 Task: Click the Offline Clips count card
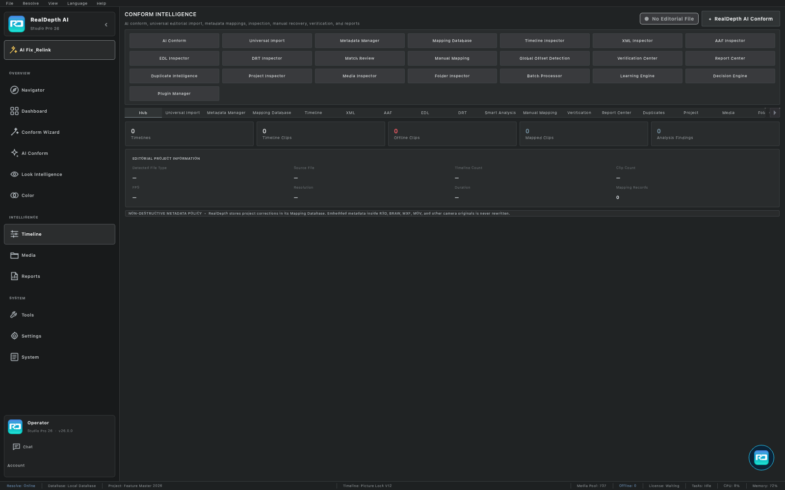tap(452, 134)
